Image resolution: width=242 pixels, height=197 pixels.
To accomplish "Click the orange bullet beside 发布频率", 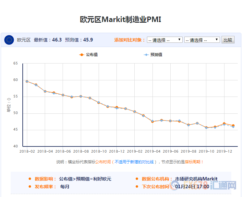I will [30, 187].
